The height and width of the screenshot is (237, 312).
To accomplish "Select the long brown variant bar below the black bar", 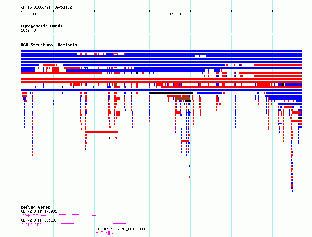I will click(183, 99).
